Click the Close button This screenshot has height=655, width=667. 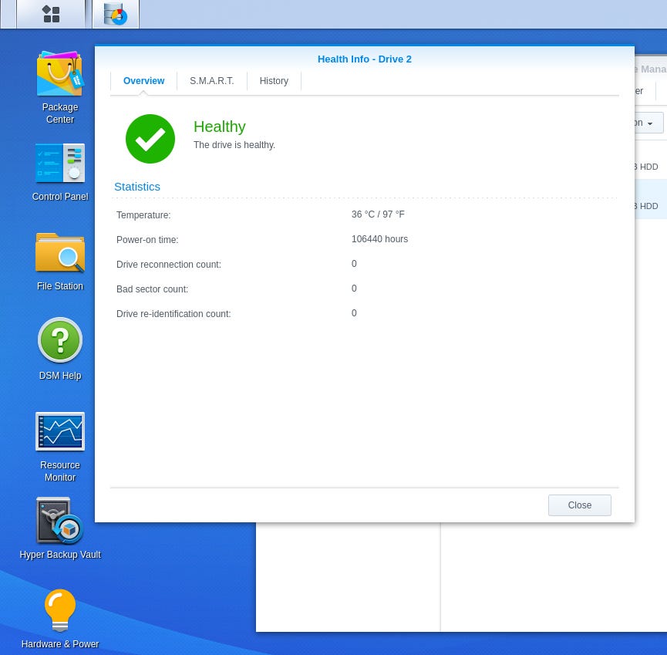579,505
